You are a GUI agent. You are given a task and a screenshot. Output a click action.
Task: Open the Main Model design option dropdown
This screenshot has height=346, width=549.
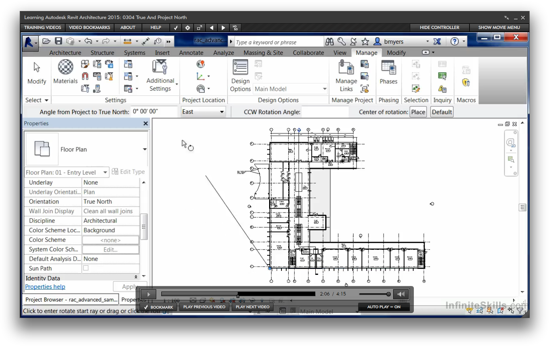pos(291,89)
